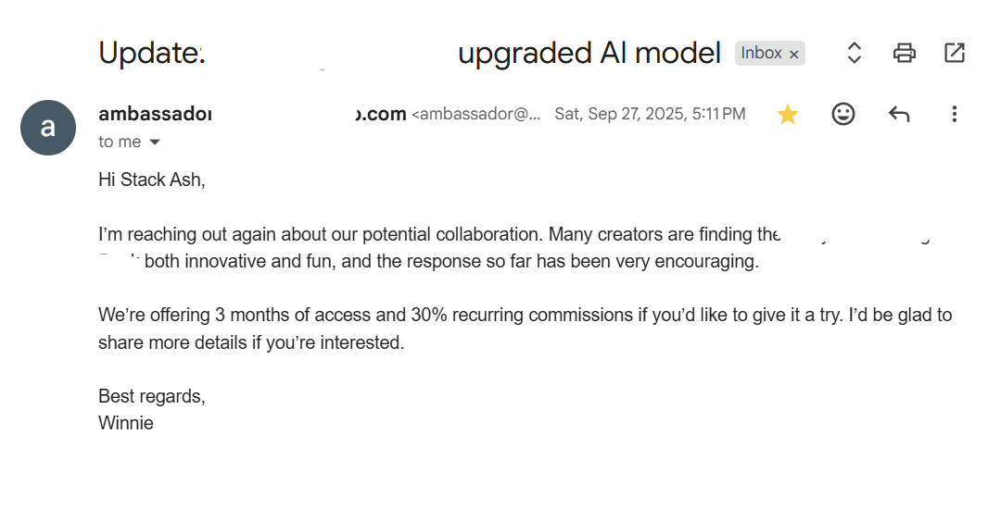Viewport: 988px width, 509px height.
Task: Open the email in a new window
Action: coord(954,53)
